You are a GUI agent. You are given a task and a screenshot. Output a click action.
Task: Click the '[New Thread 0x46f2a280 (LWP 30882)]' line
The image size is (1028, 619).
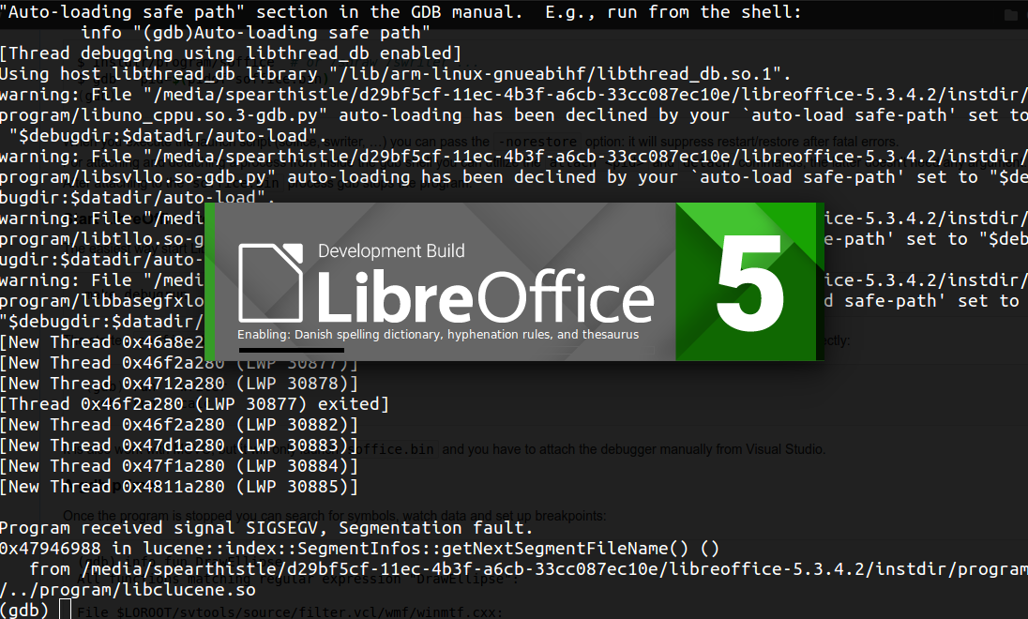tap(179, 425)
